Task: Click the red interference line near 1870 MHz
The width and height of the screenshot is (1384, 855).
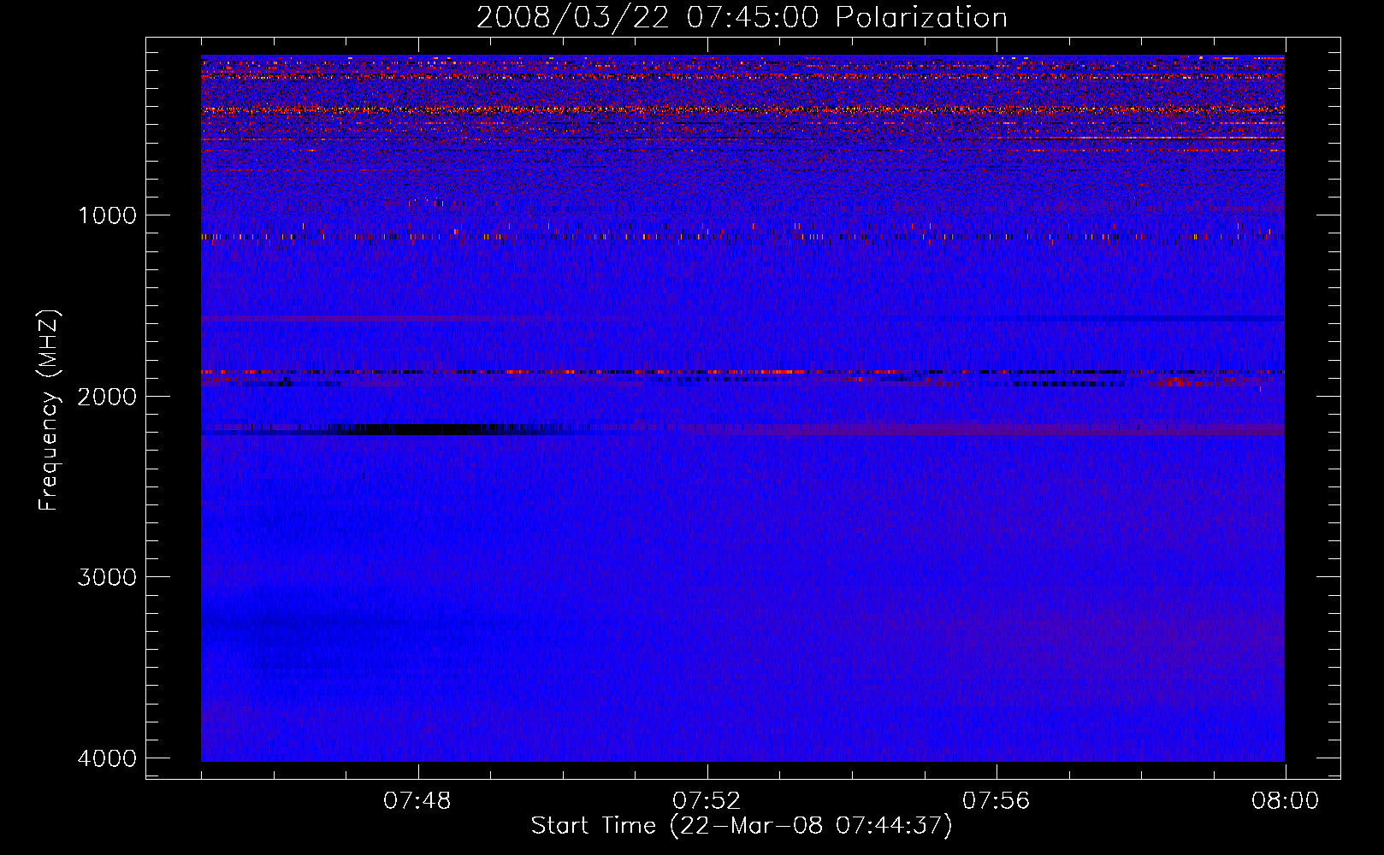Action: coord(742,373)
